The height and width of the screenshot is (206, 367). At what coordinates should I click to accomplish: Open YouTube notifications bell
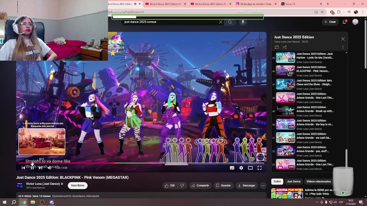click(x=344, y=22)
